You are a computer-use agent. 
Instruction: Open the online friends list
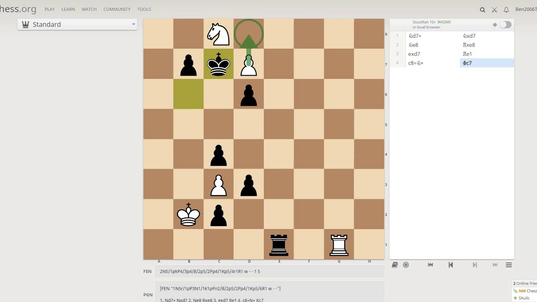525,284
